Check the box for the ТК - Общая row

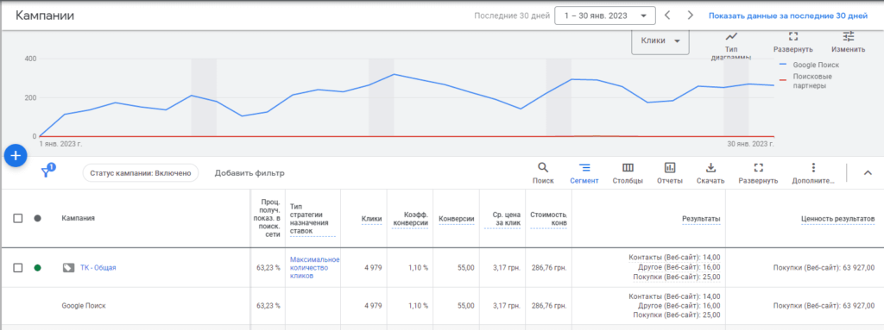17,267
